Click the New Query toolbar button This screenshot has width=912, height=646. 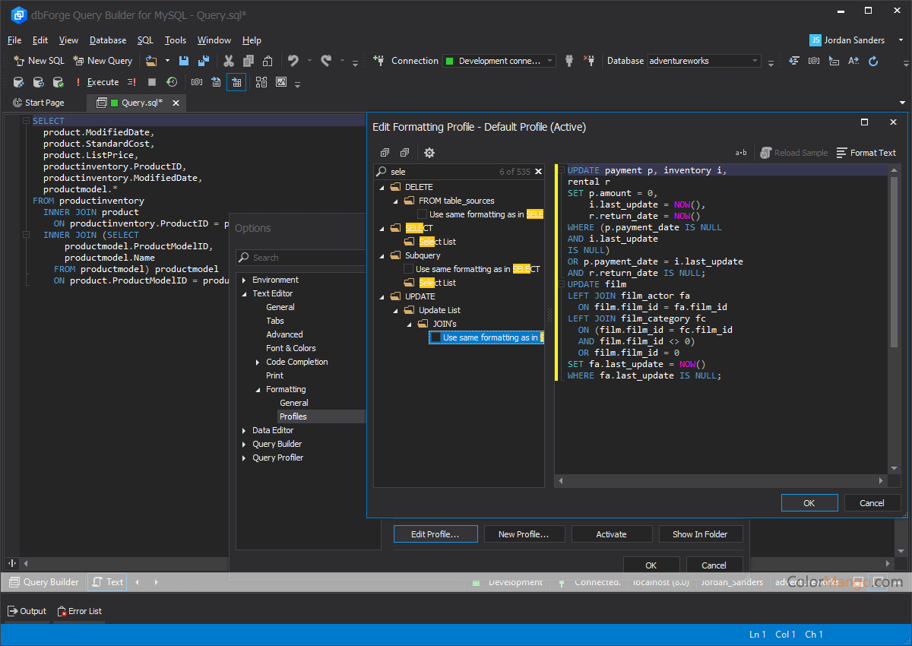pos(103,61)
